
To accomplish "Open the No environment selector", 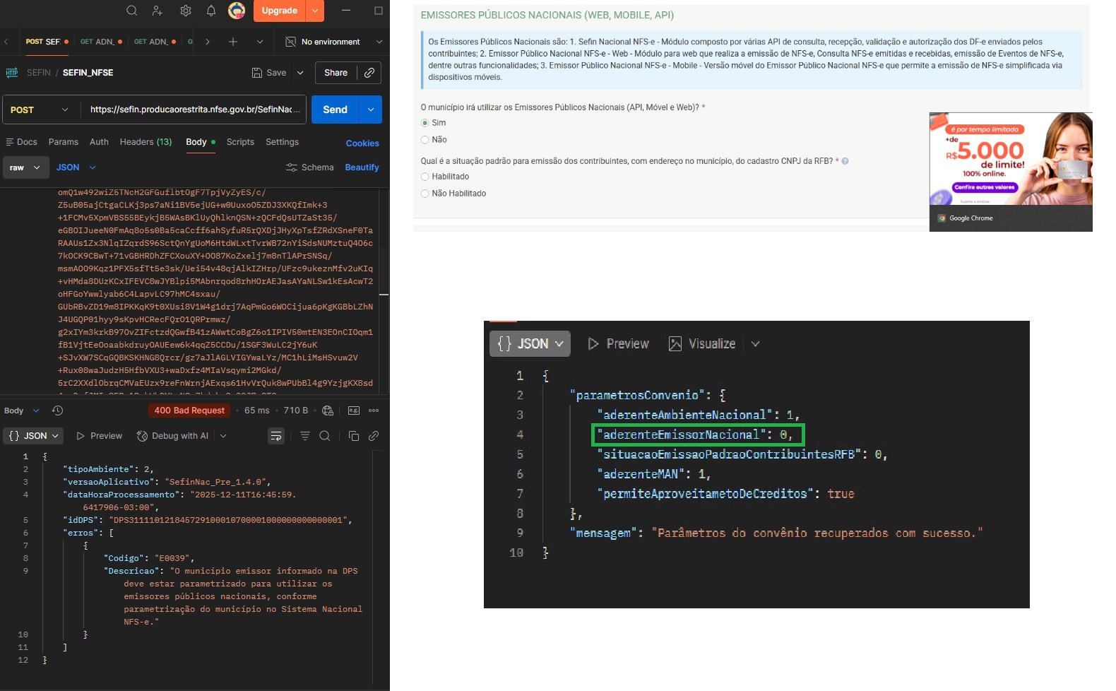I will click(333, 42).
